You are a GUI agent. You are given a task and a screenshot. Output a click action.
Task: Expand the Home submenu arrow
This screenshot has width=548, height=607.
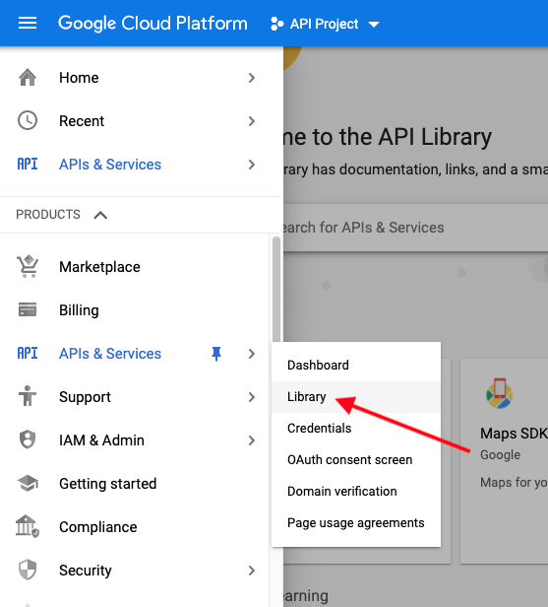point(252,78)
